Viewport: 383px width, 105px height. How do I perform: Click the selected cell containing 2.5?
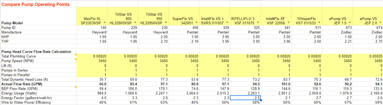[x=245, y=98]
